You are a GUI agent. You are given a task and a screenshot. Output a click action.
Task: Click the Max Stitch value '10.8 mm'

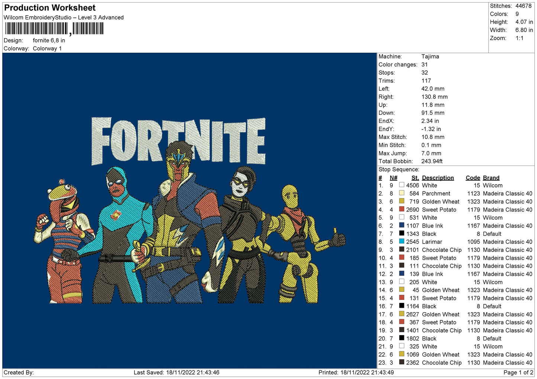[x=433, y=137]
